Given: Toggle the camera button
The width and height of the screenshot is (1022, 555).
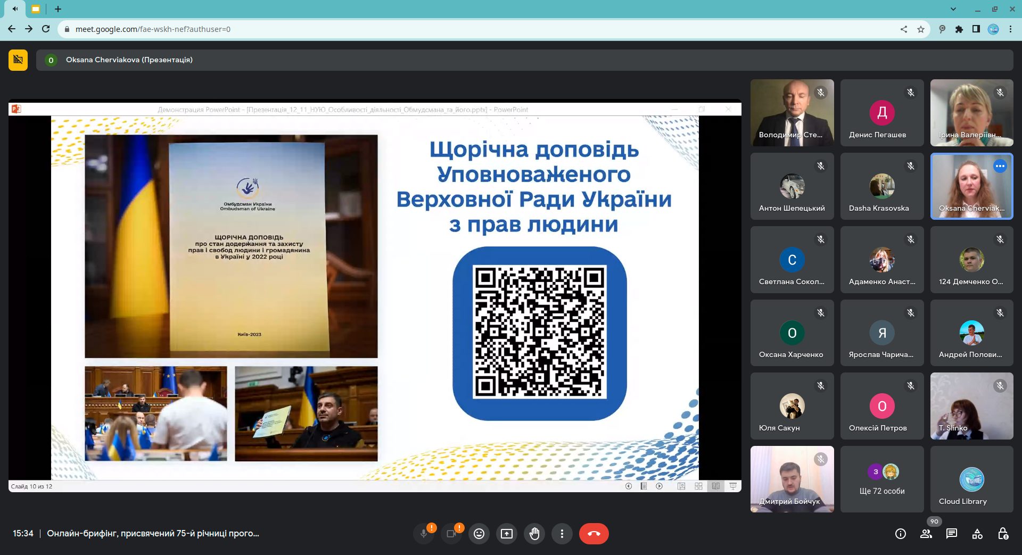Looking at the screenshot, I should 451,534.
